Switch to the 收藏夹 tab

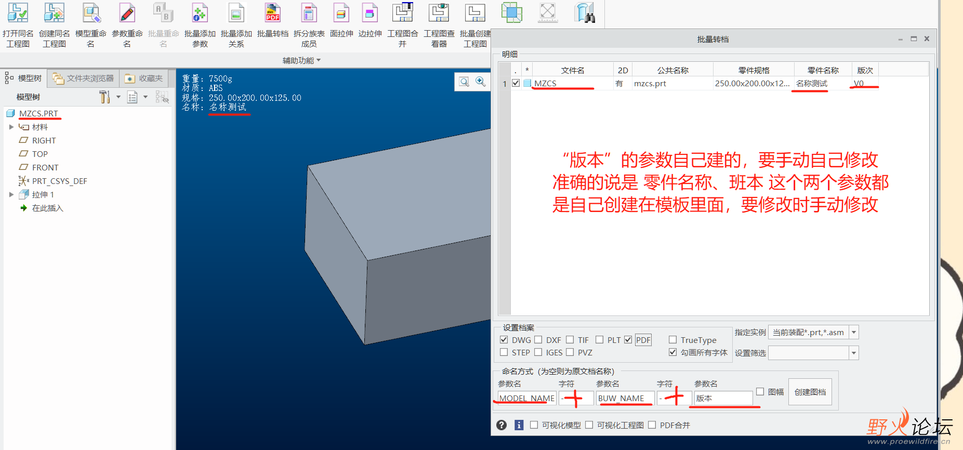(x=144, y=78)
